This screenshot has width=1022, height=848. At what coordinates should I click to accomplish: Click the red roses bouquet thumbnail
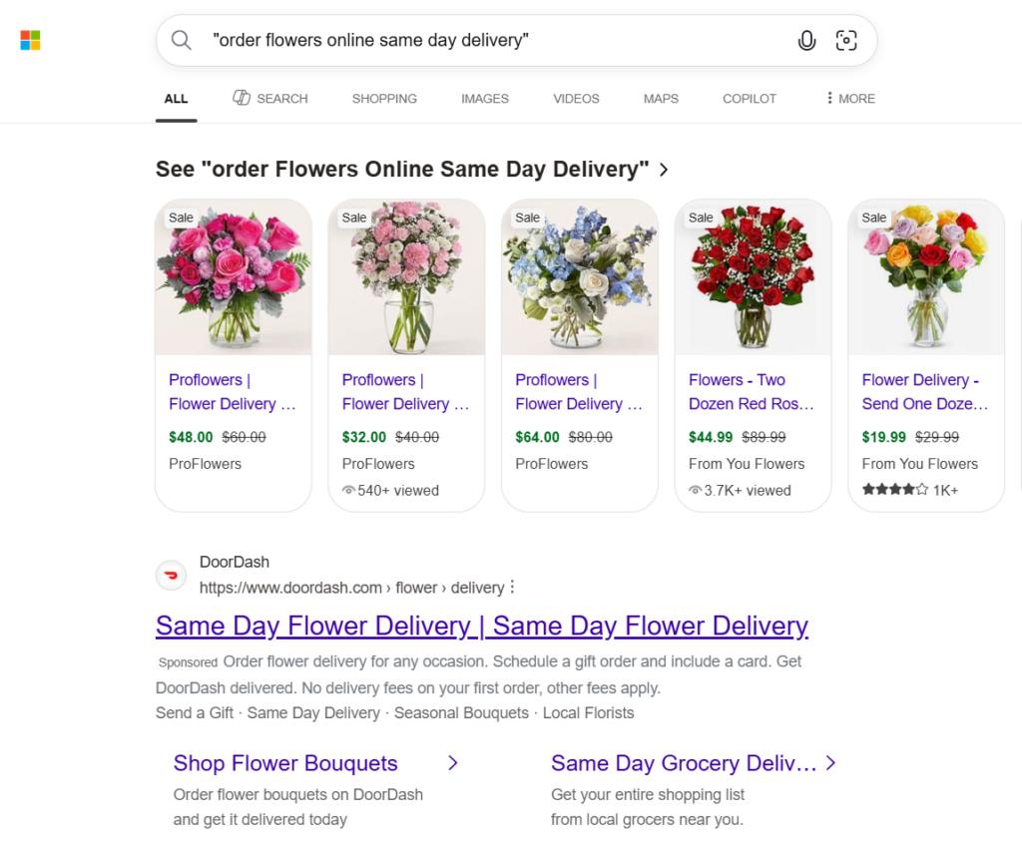click(754, 277)
